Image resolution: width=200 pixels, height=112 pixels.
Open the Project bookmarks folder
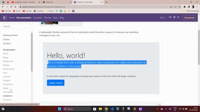tap(50, 11)
